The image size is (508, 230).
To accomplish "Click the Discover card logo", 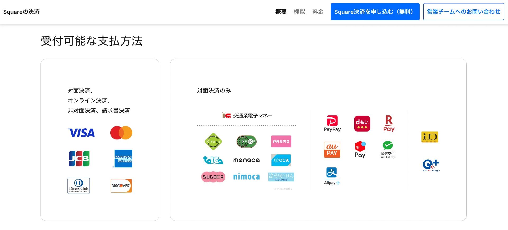I will [121, 186].
